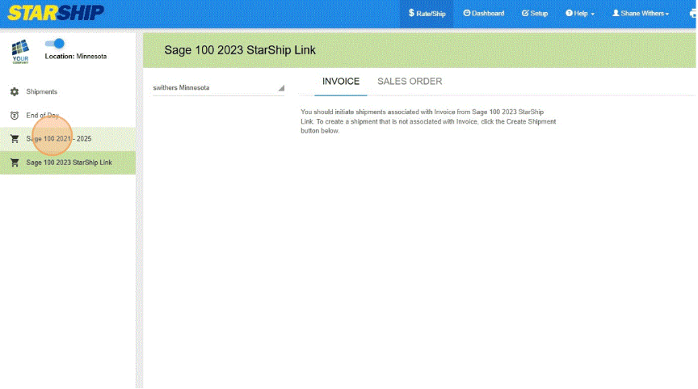
Task: Select the INVOICE tab
Action: 341,82
